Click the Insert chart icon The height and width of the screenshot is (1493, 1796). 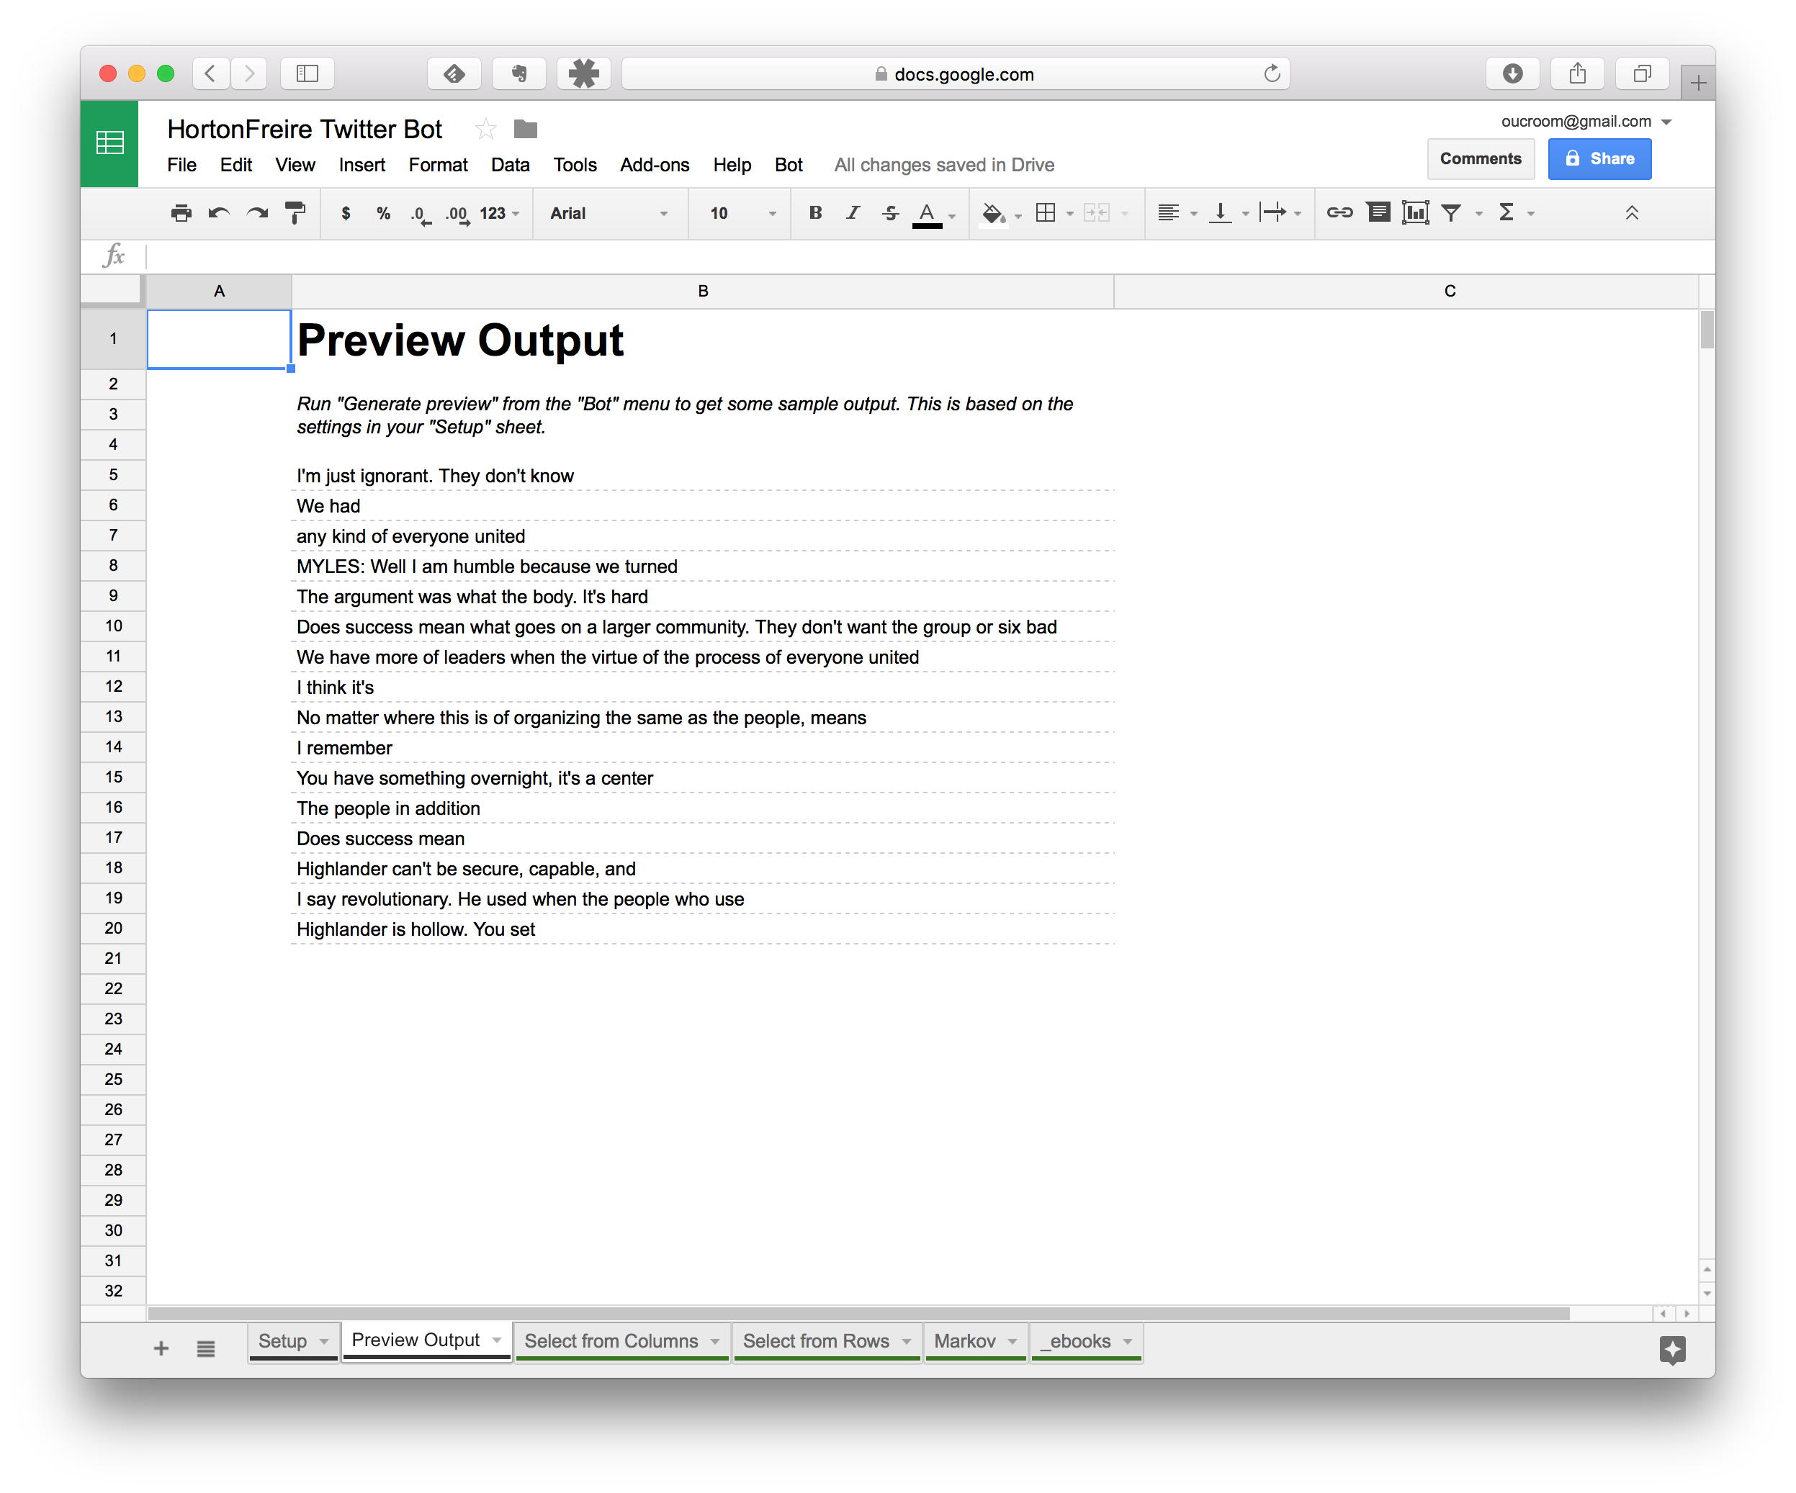click(x=1416, y=213)
